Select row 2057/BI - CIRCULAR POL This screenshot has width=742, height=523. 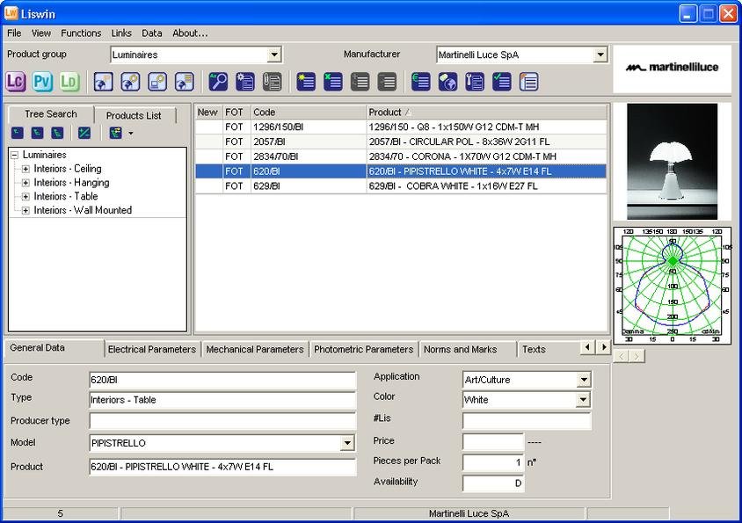click(x=401, y=142)
